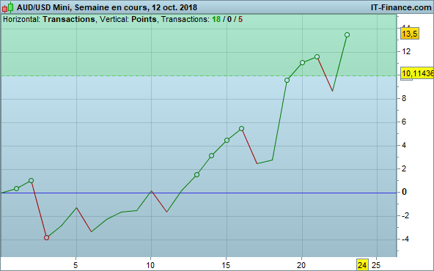Select the red circle marker at transaction 3

click(x=46, y=237)
